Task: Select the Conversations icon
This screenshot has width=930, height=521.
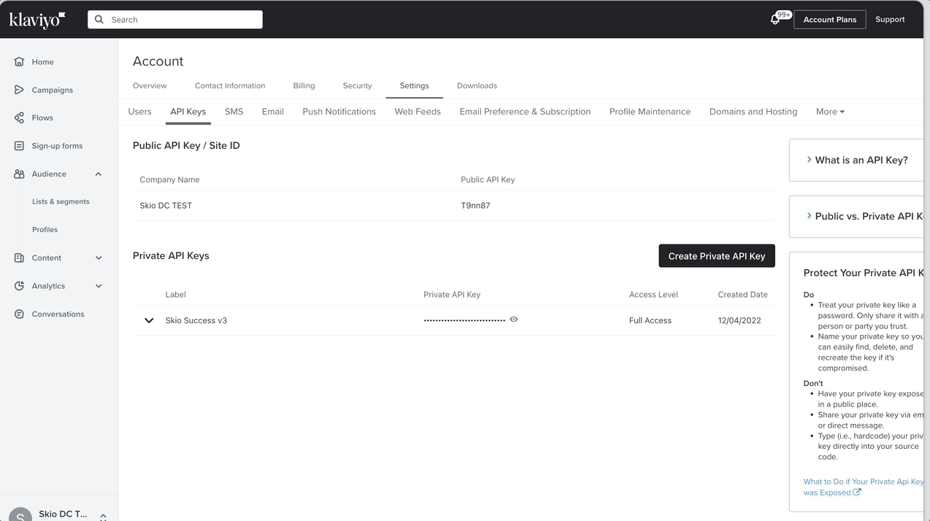Action: [19, 314]
